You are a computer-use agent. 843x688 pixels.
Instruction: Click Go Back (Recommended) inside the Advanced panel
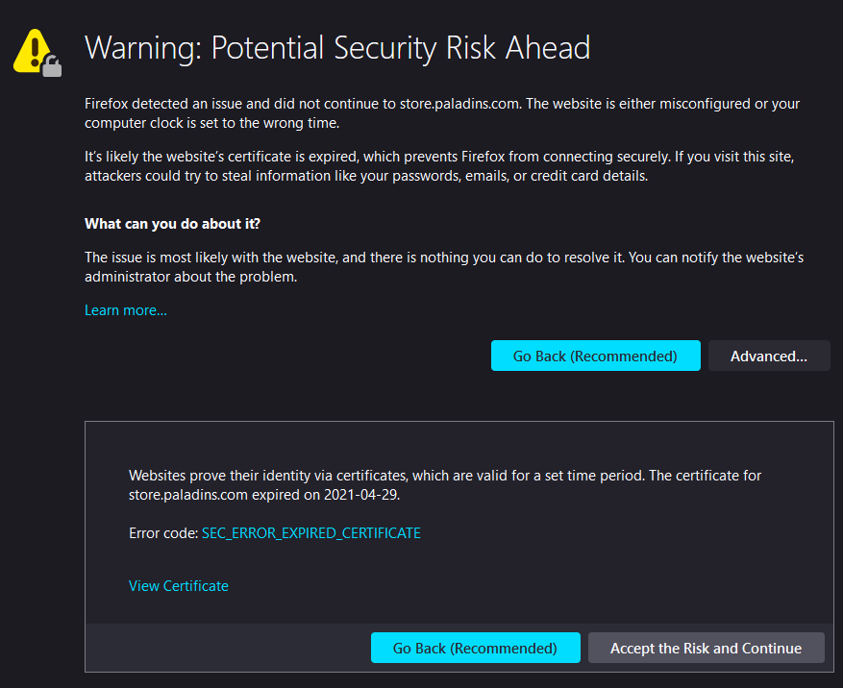475,648
